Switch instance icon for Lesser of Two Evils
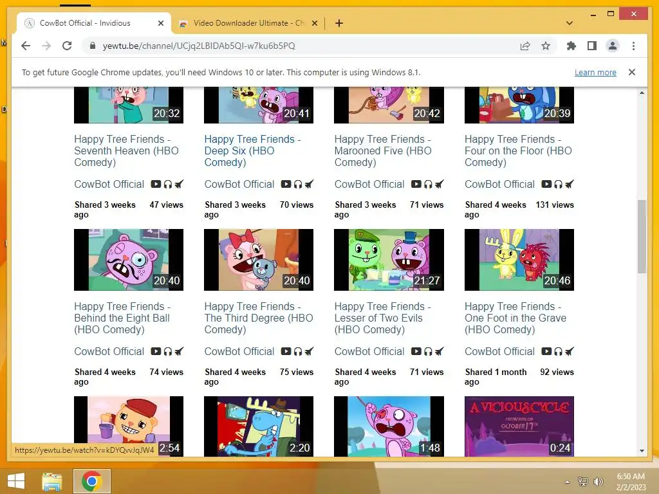Screen dimensions: 659x494 click(440, 351)
